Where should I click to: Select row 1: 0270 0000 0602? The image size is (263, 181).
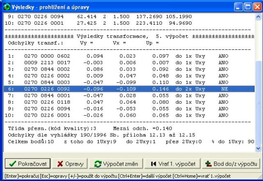point(129,56)
